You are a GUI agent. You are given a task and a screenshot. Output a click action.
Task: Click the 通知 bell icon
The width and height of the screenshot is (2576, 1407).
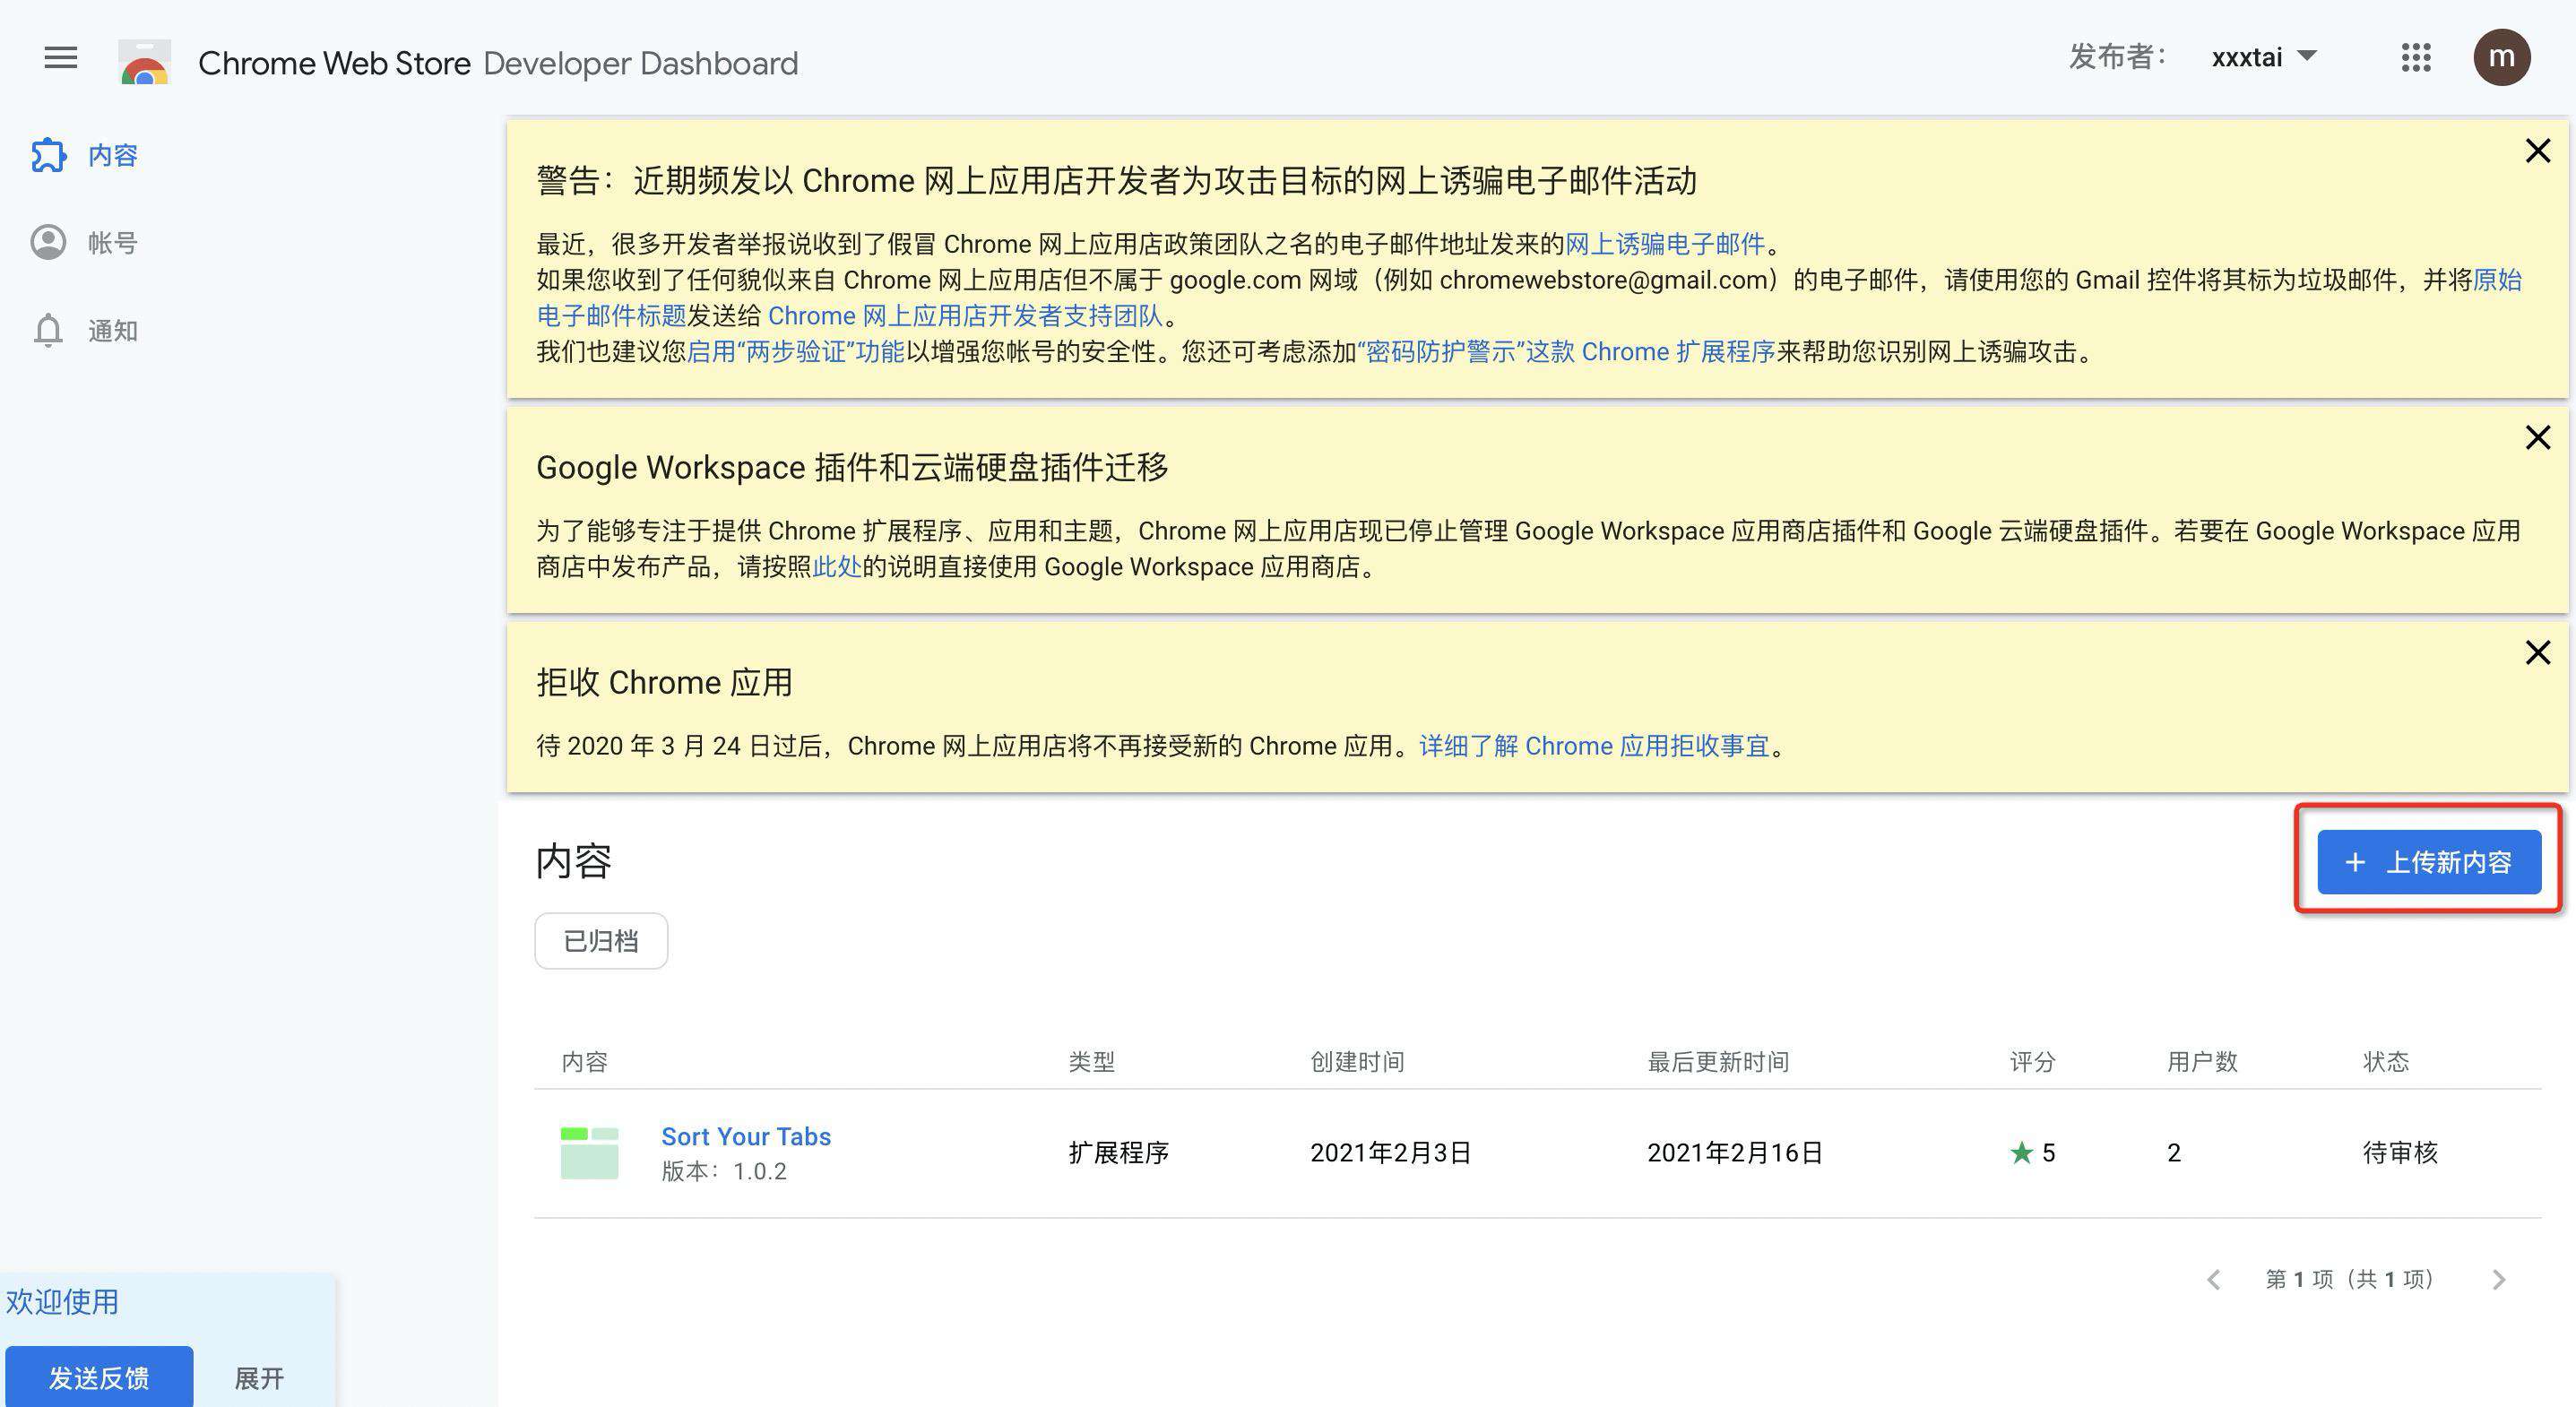point(48,331)
